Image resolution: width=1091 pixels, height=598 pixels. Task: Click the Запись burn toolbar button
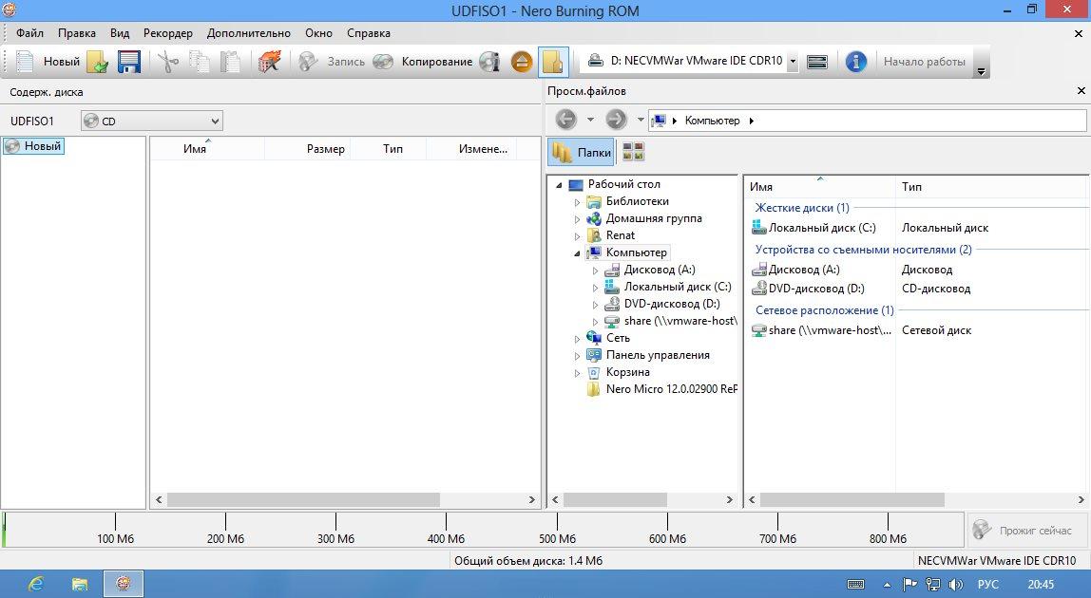332,61
